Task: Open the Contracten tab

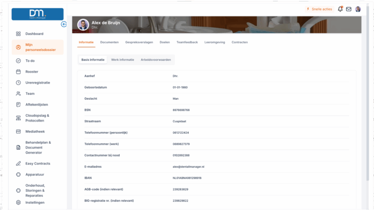Action: 240,42
